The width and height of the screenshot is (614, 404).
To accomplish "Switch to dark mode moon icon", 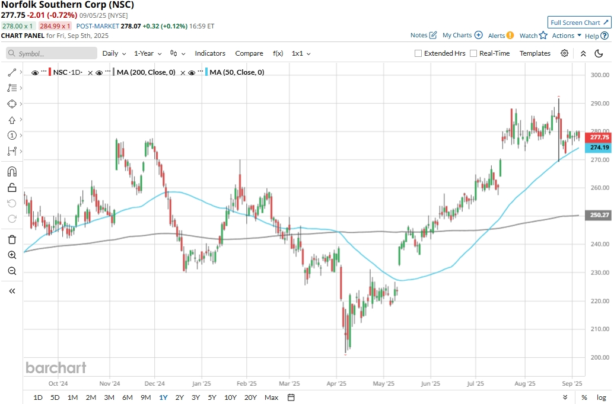I will click(599, 53).
